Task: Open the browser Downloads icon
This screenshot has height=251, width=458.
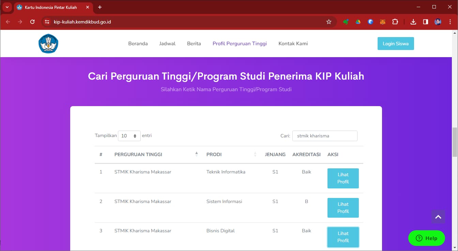Action: click(x=413, y=22)
